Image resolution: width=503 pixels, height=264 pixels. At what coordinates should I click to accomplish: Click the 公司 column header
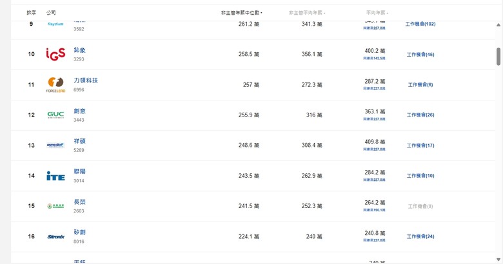pyautogui.click(x=51, y=13)
